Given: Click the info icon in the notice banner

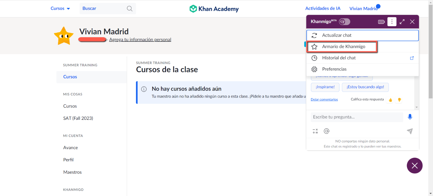Looking at the screenshot, I should coord(144,89).
